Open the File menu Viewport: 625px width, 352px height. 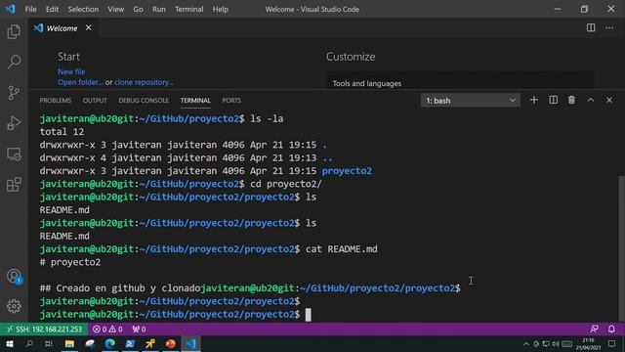(x=30, y=9)
